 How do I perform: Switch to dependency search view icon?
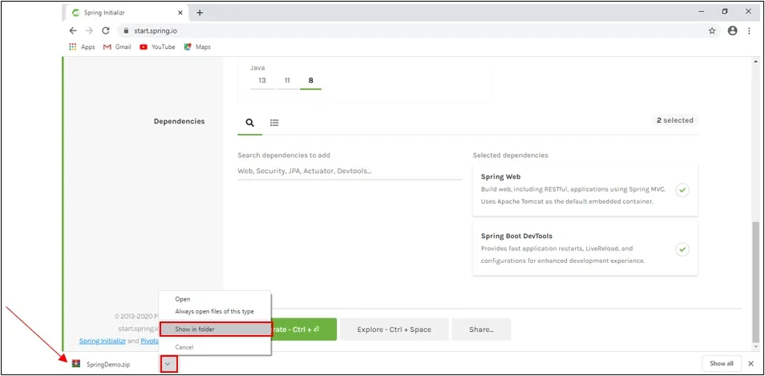coord(250,123)
